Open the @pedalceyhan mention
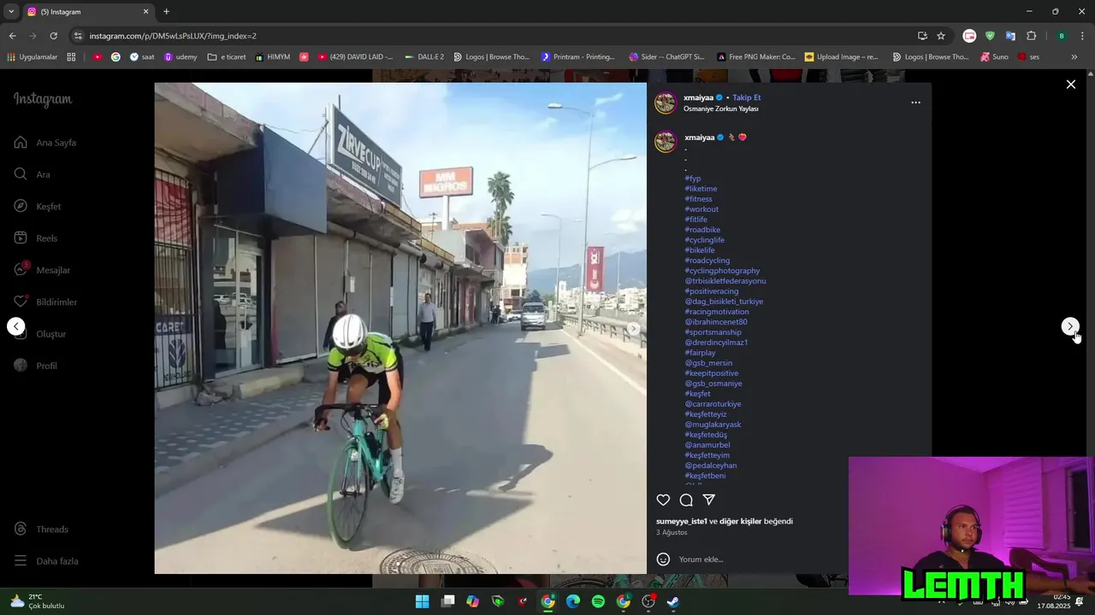 (710, 466)
